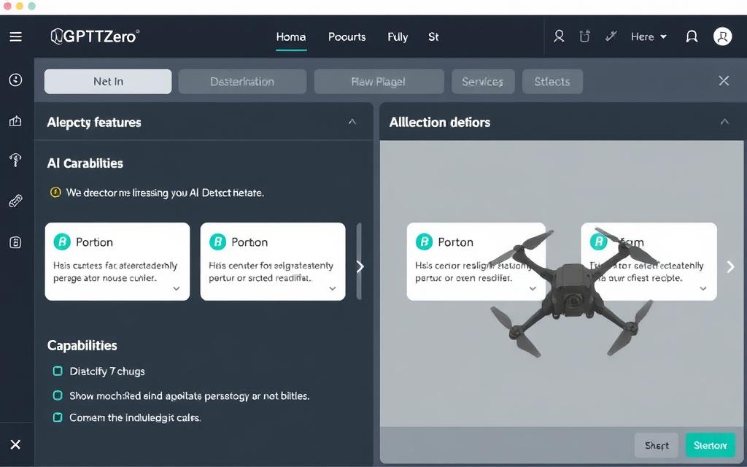Open the clock/history icon in the sidebar
The height and width of the screenshot is (467, 747).
pyautogui.click(x=15, y=80)
